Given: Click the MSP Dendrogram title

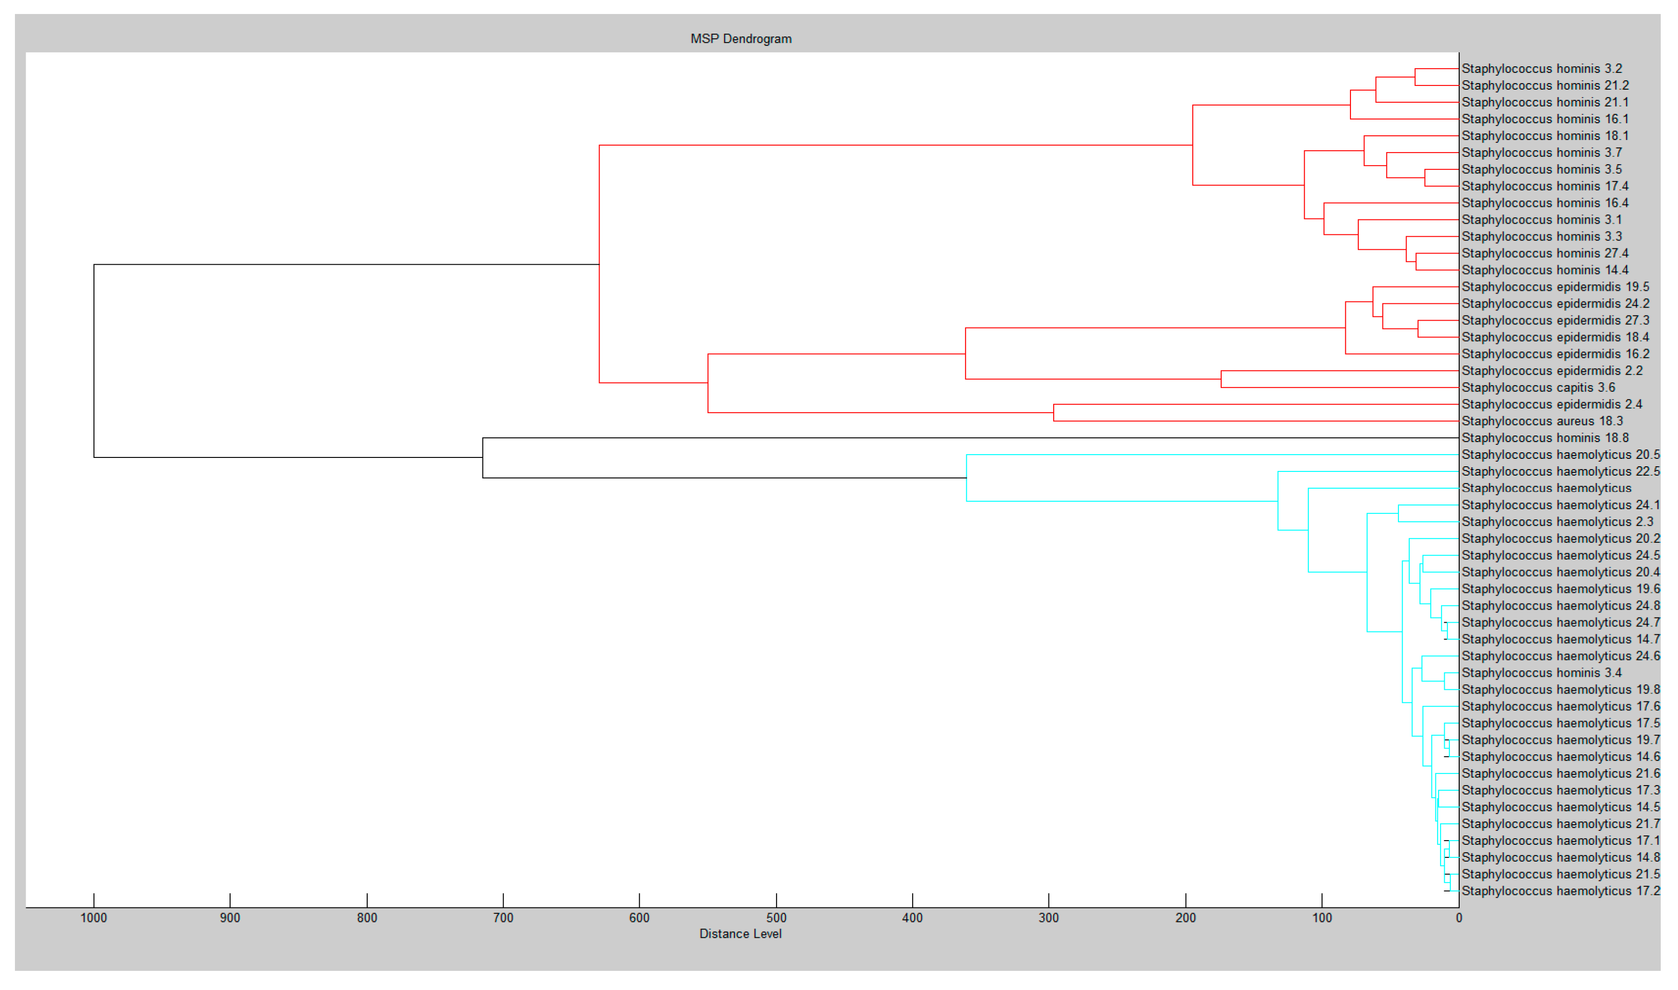Looking at the screenshot, I should (x=741, y=39).
